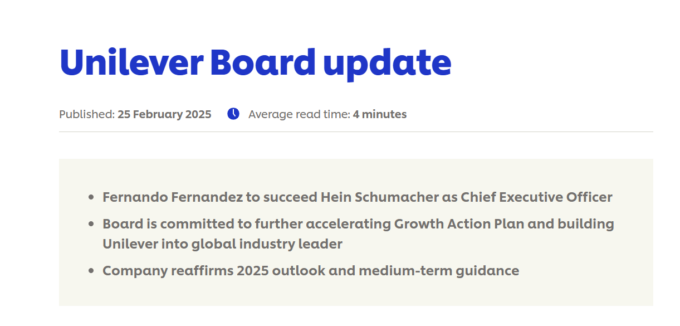
Task: Click the 'Growth Action Plan' phrase
Action: click(x=455, y=224)
